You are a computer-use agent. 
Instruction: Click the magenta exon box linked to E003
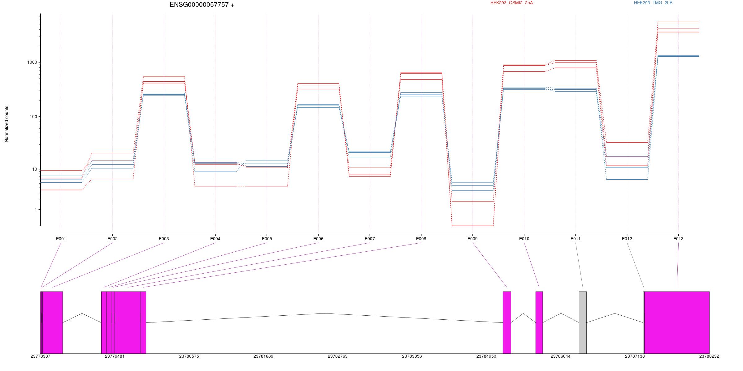pos(53,322)
